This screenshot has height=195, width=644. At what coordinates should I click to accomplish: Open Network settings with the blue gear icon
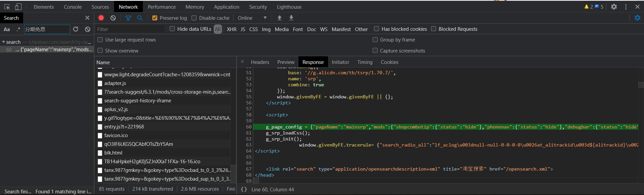(637, 18)
